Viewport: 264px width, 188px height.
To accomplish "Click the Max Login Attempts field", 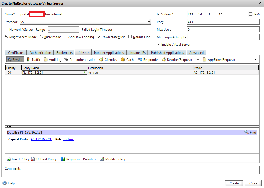I will (x=223, y=37).
